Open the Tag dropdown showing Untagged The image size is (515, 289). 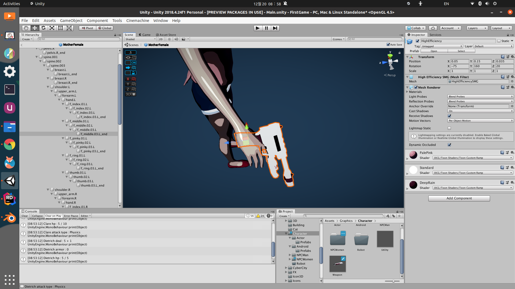pyautogui.click(x=442, y=46)
